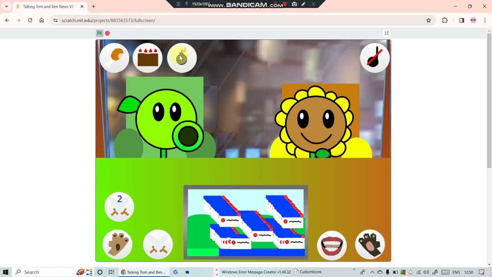Open Windows Error Message Creator toolbar
The image size is (492, 277).
tap(256, 272)
